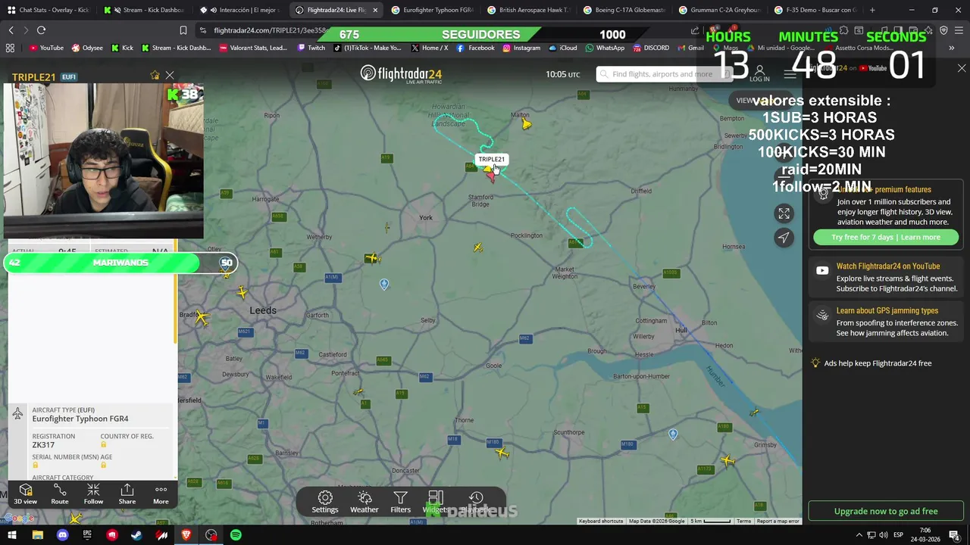
Task: Add TRIPLE21 to favorites star
Action: [x=155, y=76]
